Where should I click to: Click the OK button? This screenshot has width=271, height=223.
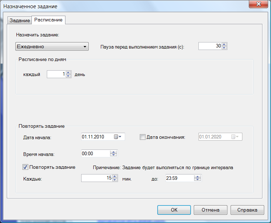pos(174,210)
